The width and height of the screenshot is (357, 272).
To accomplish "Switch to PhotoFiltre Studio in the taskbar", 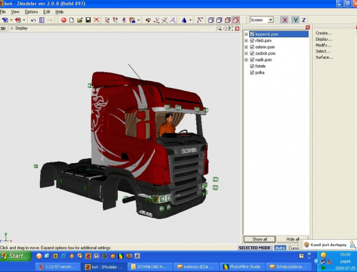I will 242,267.
